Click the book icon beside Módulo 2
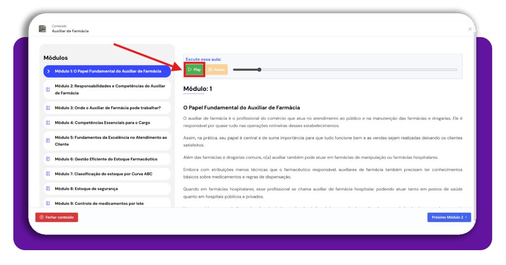The height and width of the screenshot is (265, 506). (x=48, y=89)
